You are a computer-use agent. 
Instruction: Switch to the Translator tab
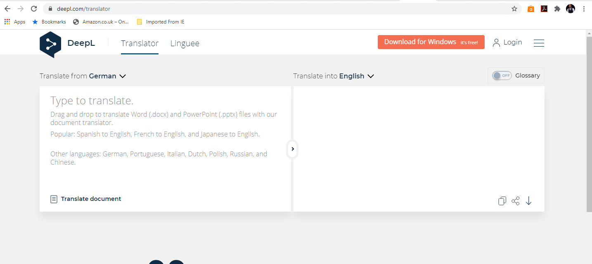point(140,43)
